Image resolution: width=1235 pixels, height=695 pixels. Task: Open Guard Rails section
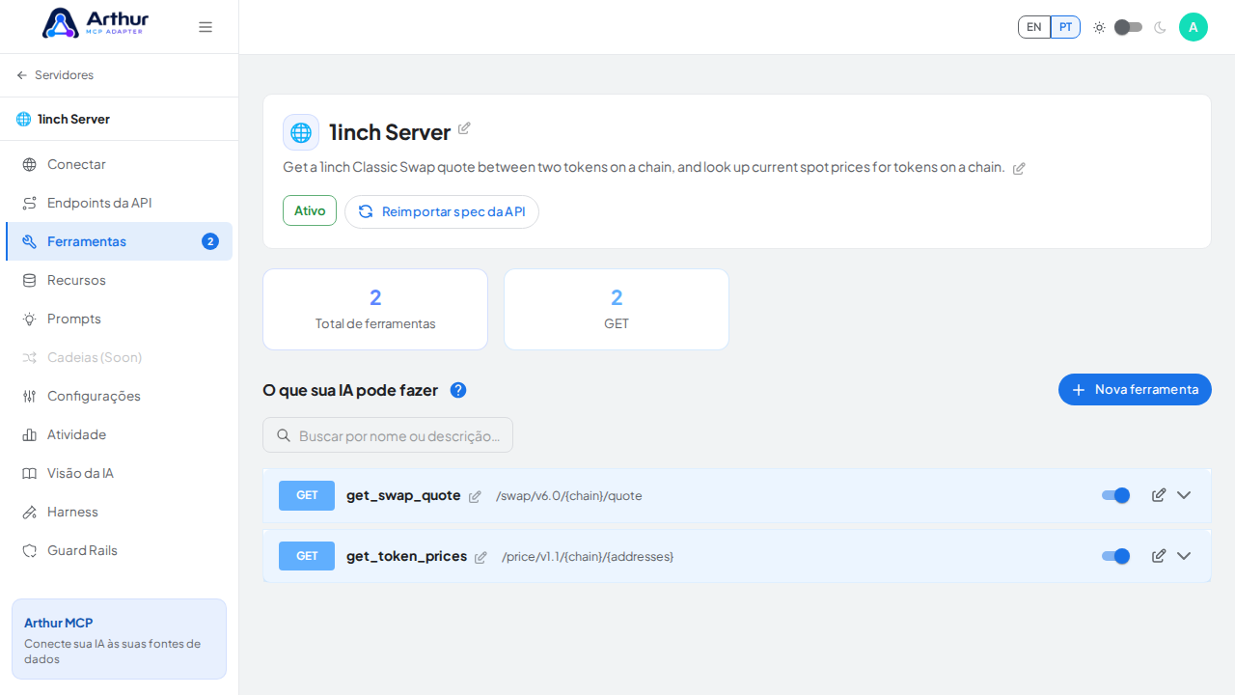click(119, 550)
